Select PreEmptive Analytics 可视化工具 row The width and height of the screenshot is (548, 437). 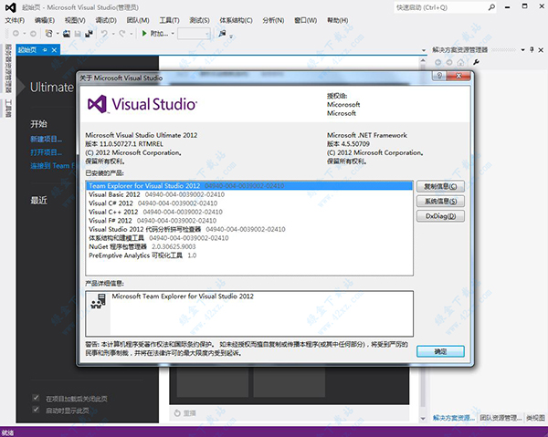pos(249,255)
